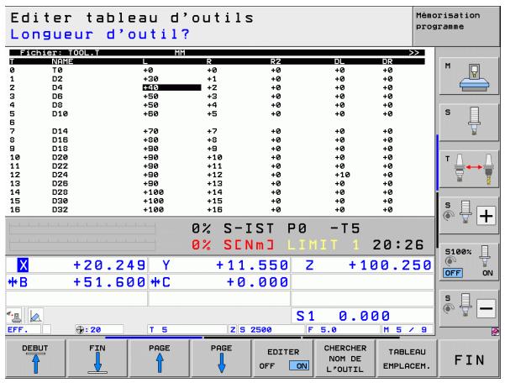Click M 5 / 9 status field
505x383 pixels.
(407, 329)
